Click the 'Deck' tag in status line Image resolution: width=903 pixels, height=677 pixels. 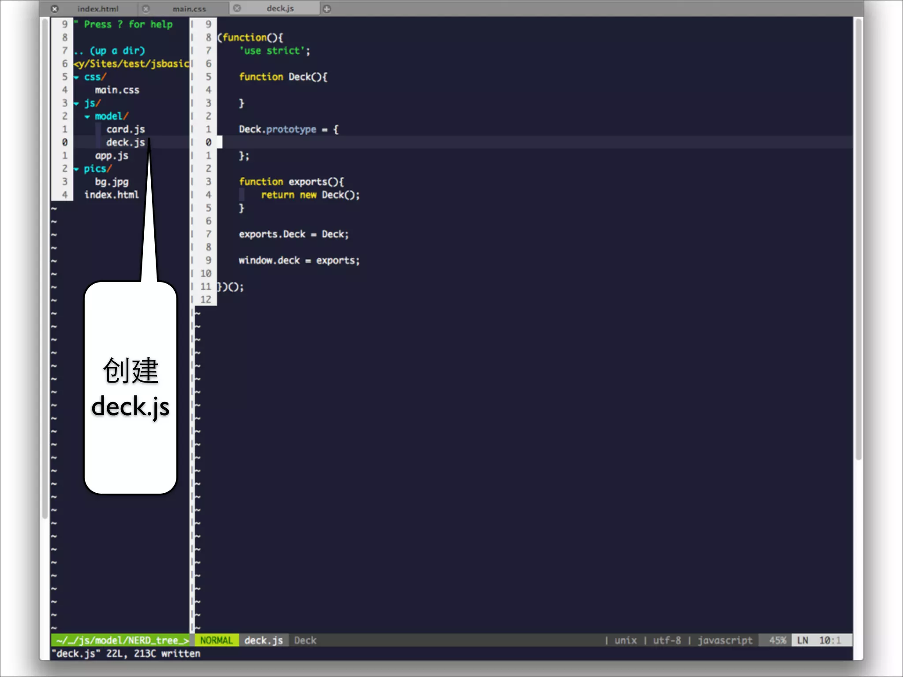coord(305,640)
